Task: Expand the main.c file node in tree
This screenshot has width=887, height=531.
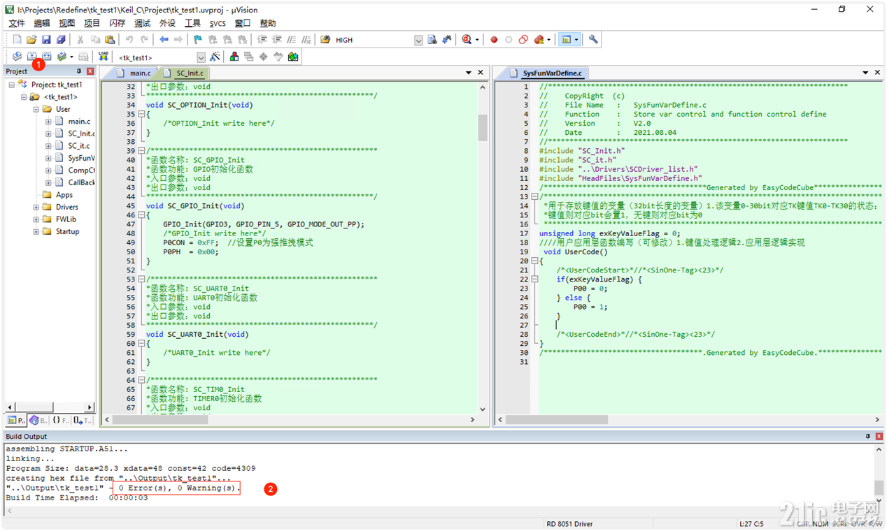Action: 48,122
